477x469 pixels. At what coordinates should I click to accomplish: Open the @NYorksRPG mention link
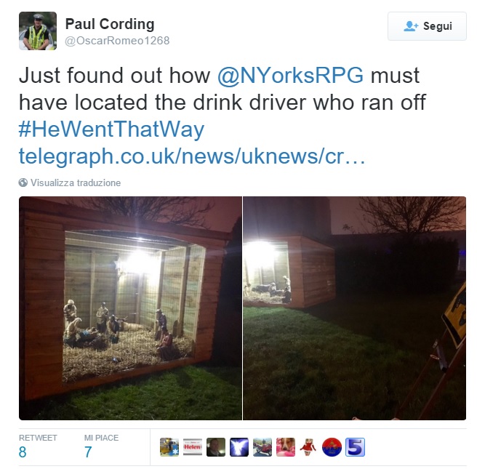click(291, 75)
